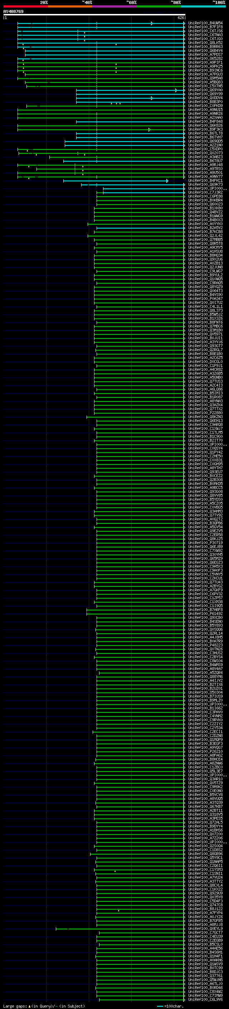Select label UniRef100_Q93GT7

(205, 346)
